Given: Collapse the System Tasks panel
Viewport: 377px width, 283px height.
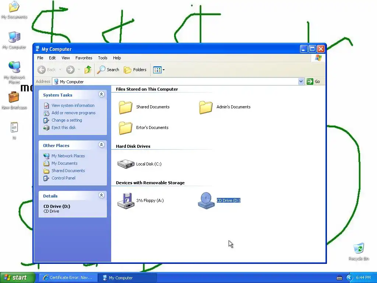Looking at the screenshot, I should click(x=102, y=94).
